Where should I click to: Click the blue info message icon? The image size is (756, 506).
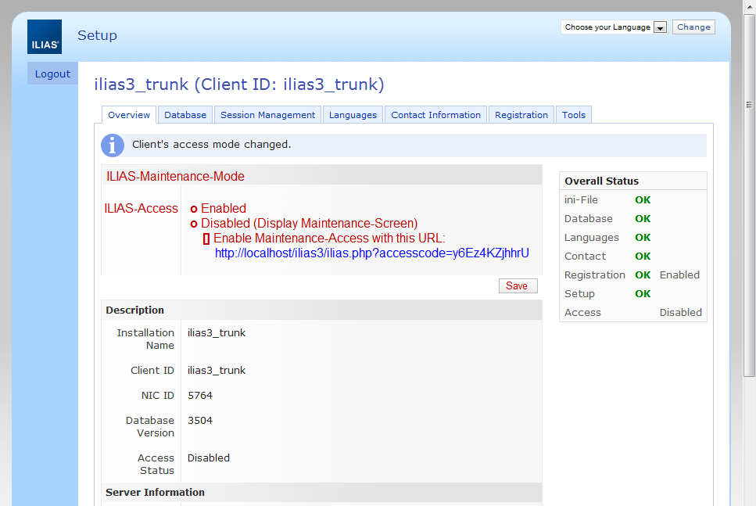113,145
